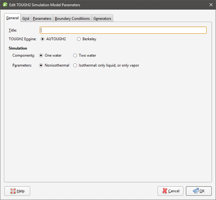This screenshot has width=216, height=200.
Task: Click the Cancel button
Action: tap(170, 191)
